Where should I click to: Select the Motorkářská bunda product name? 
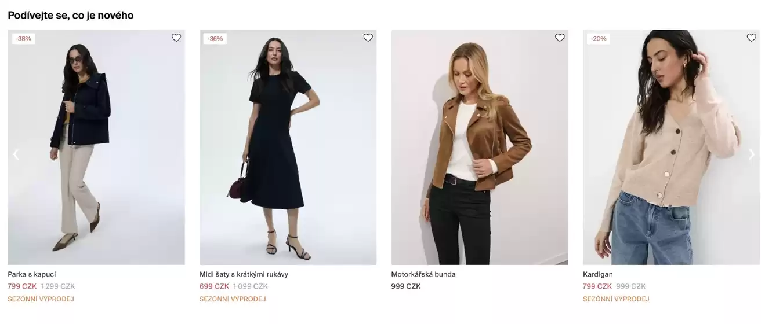point(423,274)
